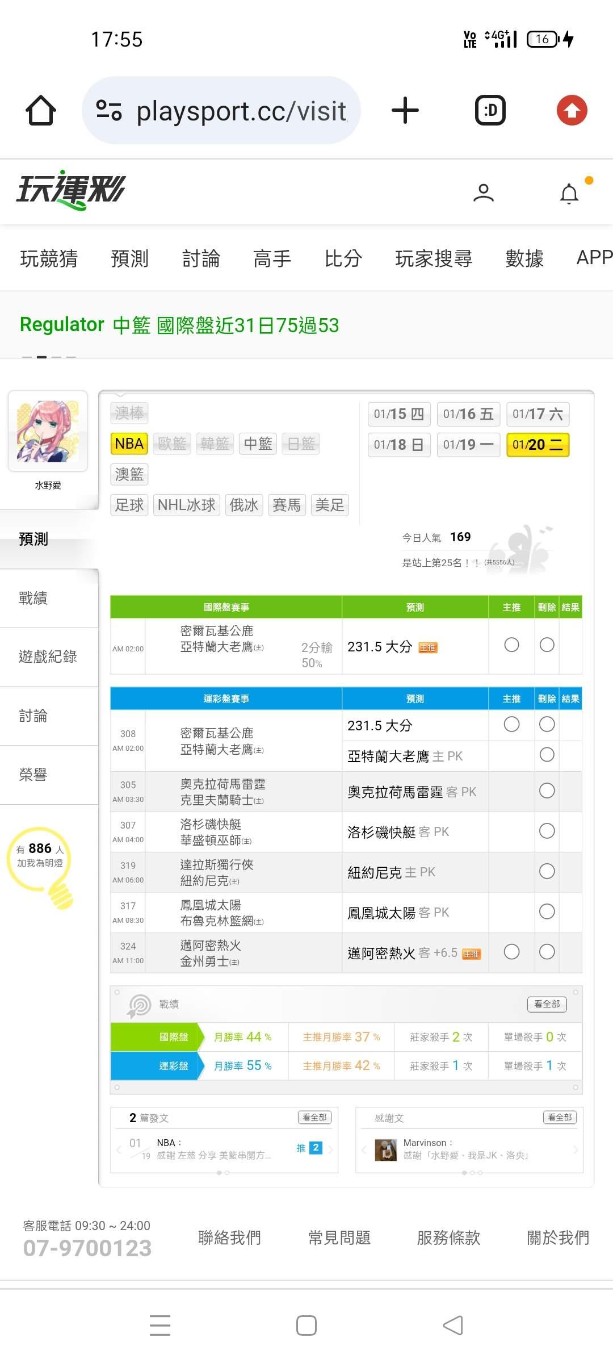Select the 足球 sport tab
This screenshot has height=1363, width=613.
(x=129, y=505)
